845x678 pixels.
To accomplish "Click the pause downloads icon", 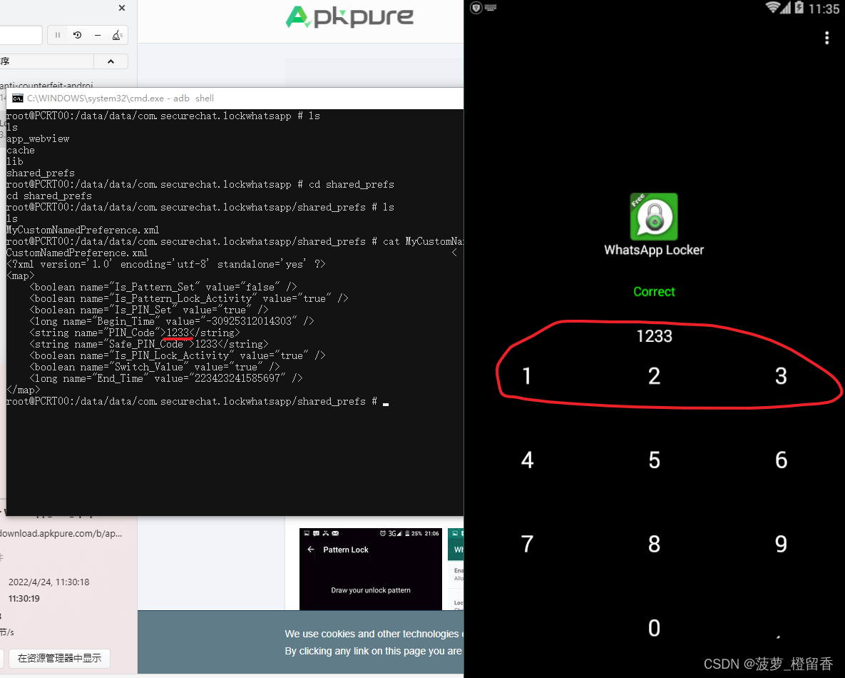I will click(x=58, y=35).
